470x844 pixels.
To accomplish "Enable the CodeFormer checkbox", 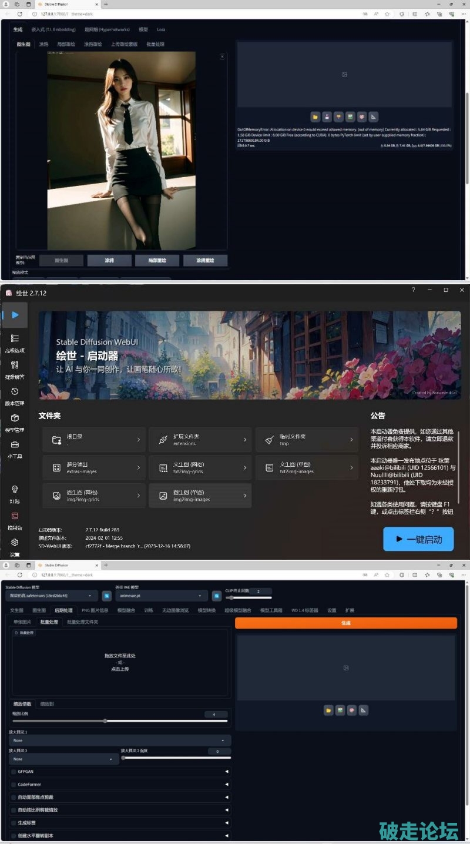I will (14, 784).
